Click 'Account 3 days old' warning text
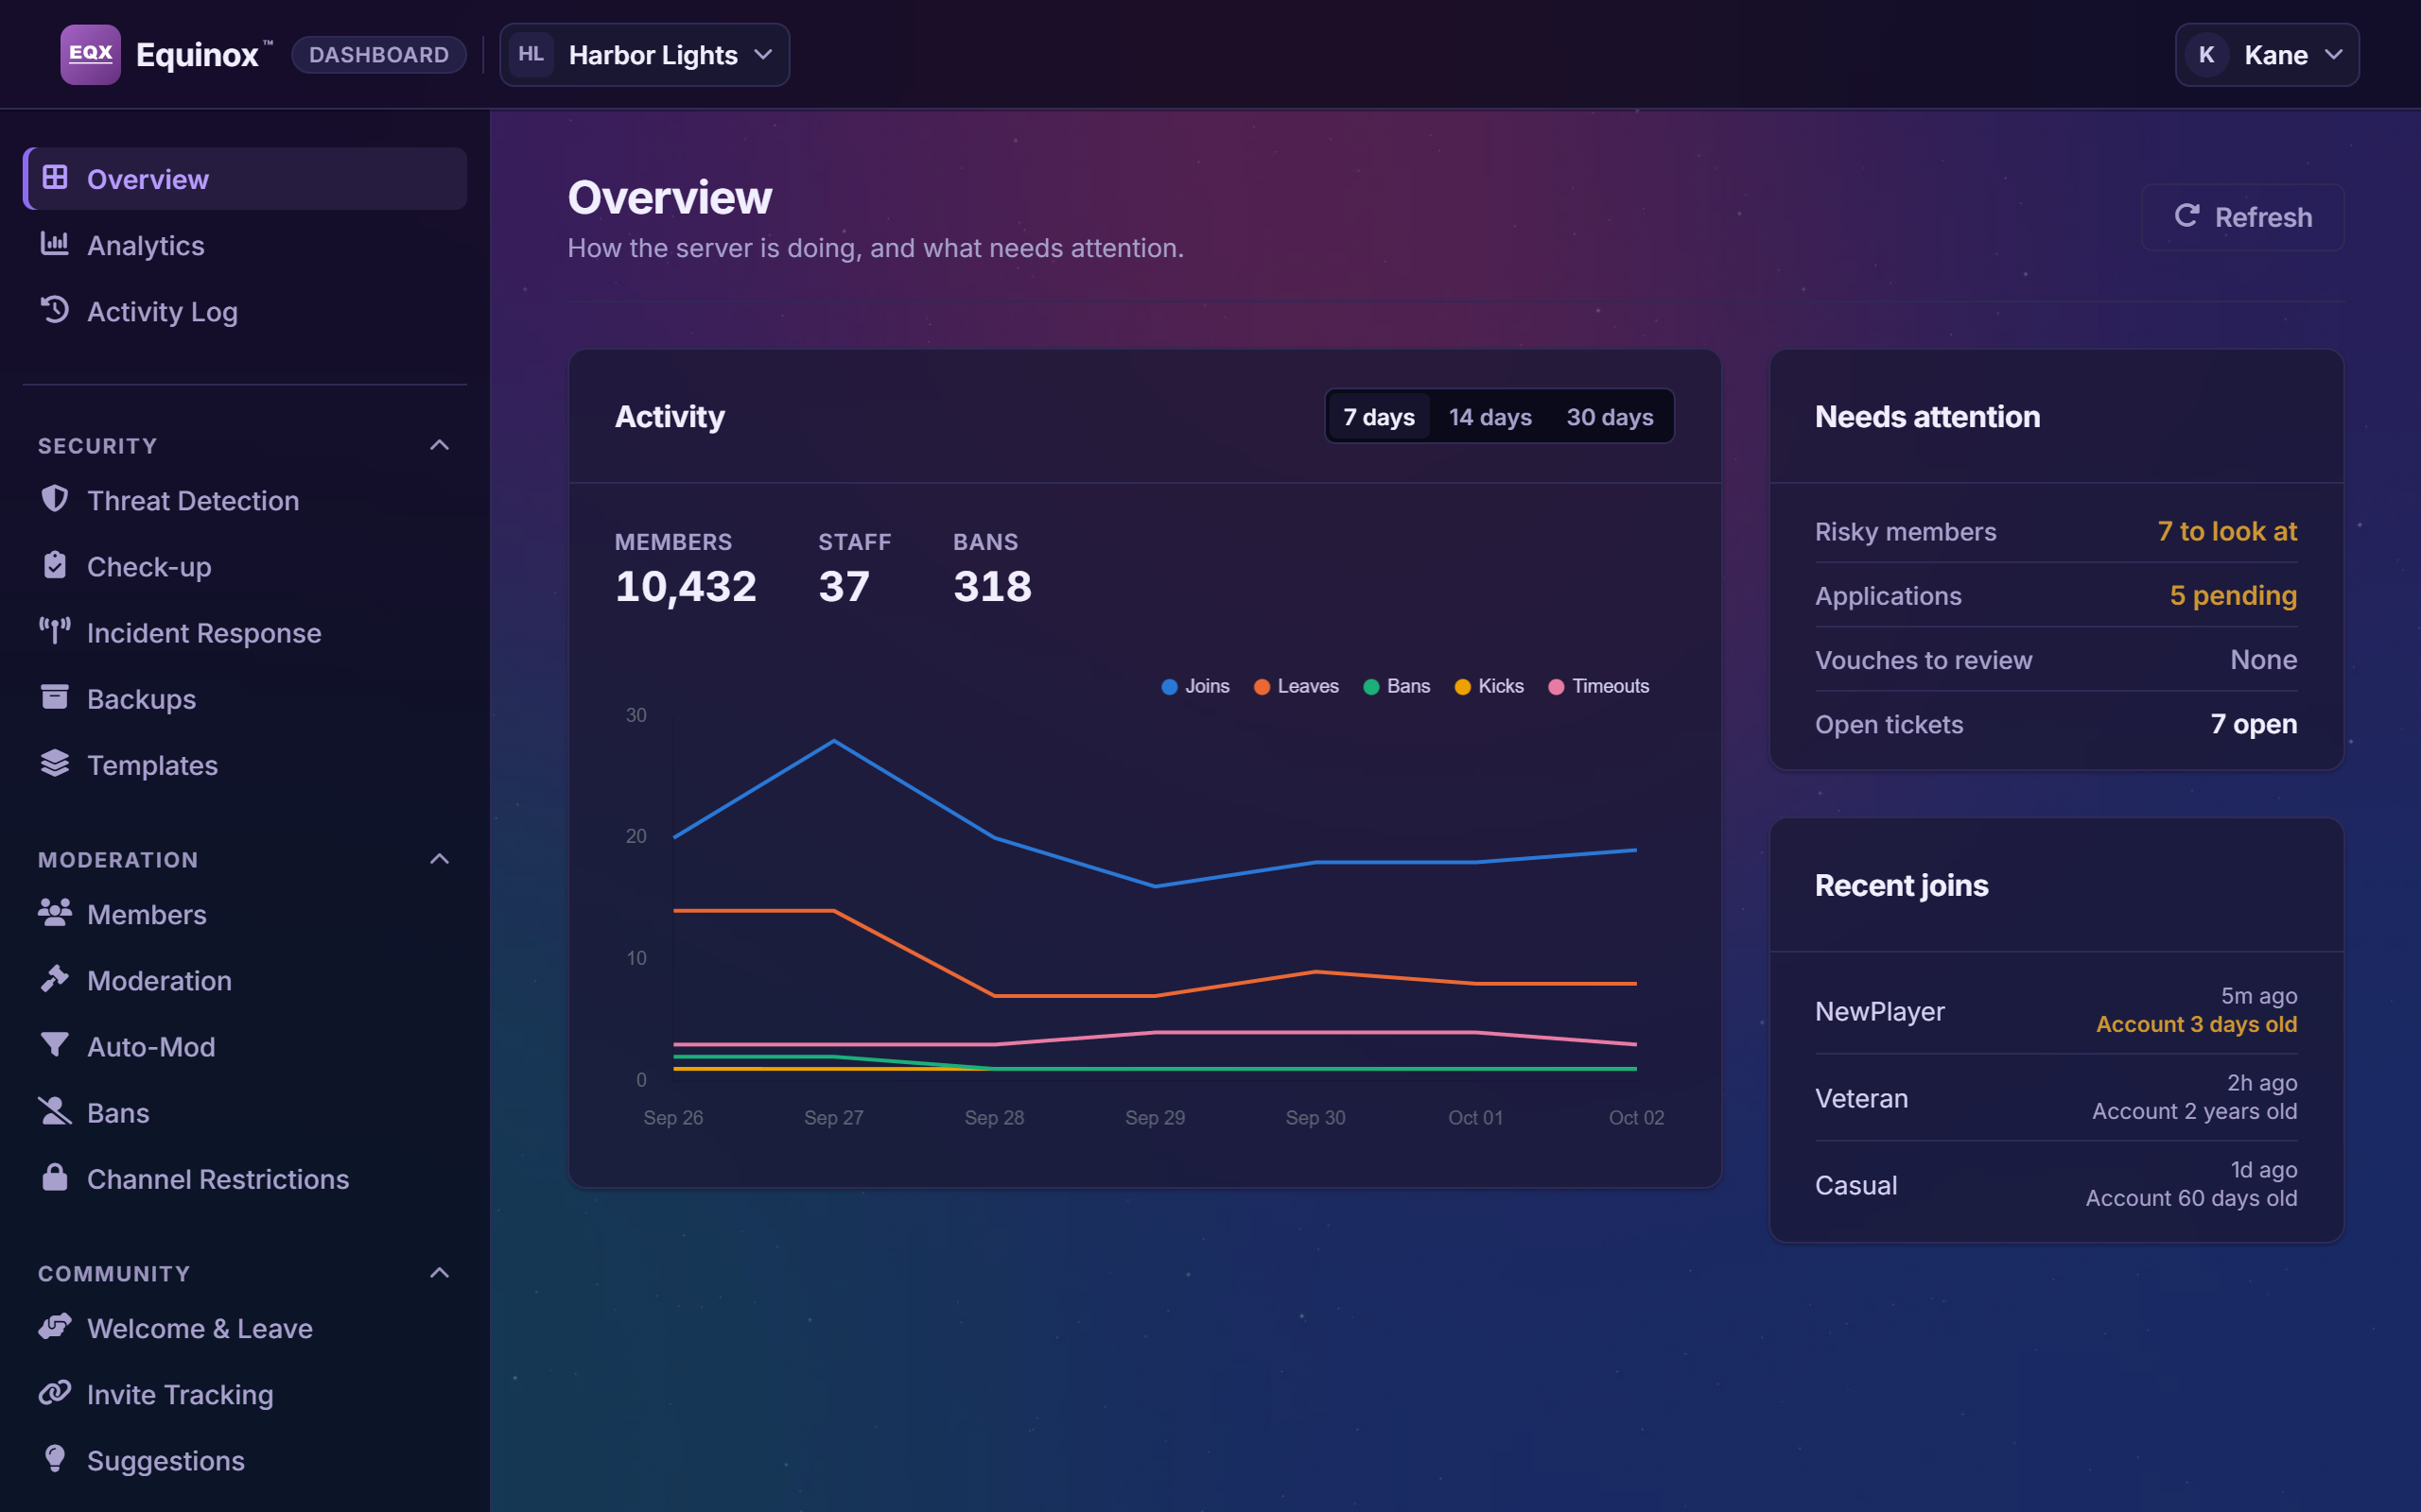Image resolution: width=2421 pixels, height=1512 pixels. [x=2196, y=1024]
